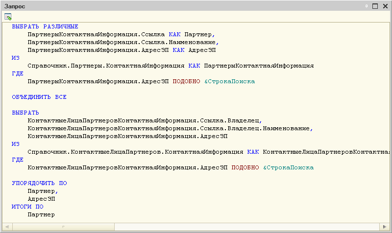Click the "УПОРЯДОЧИТЬ ПО" keyword line
Image resolution: width=392 pixels, height=233 pixels.
(40, 183)
